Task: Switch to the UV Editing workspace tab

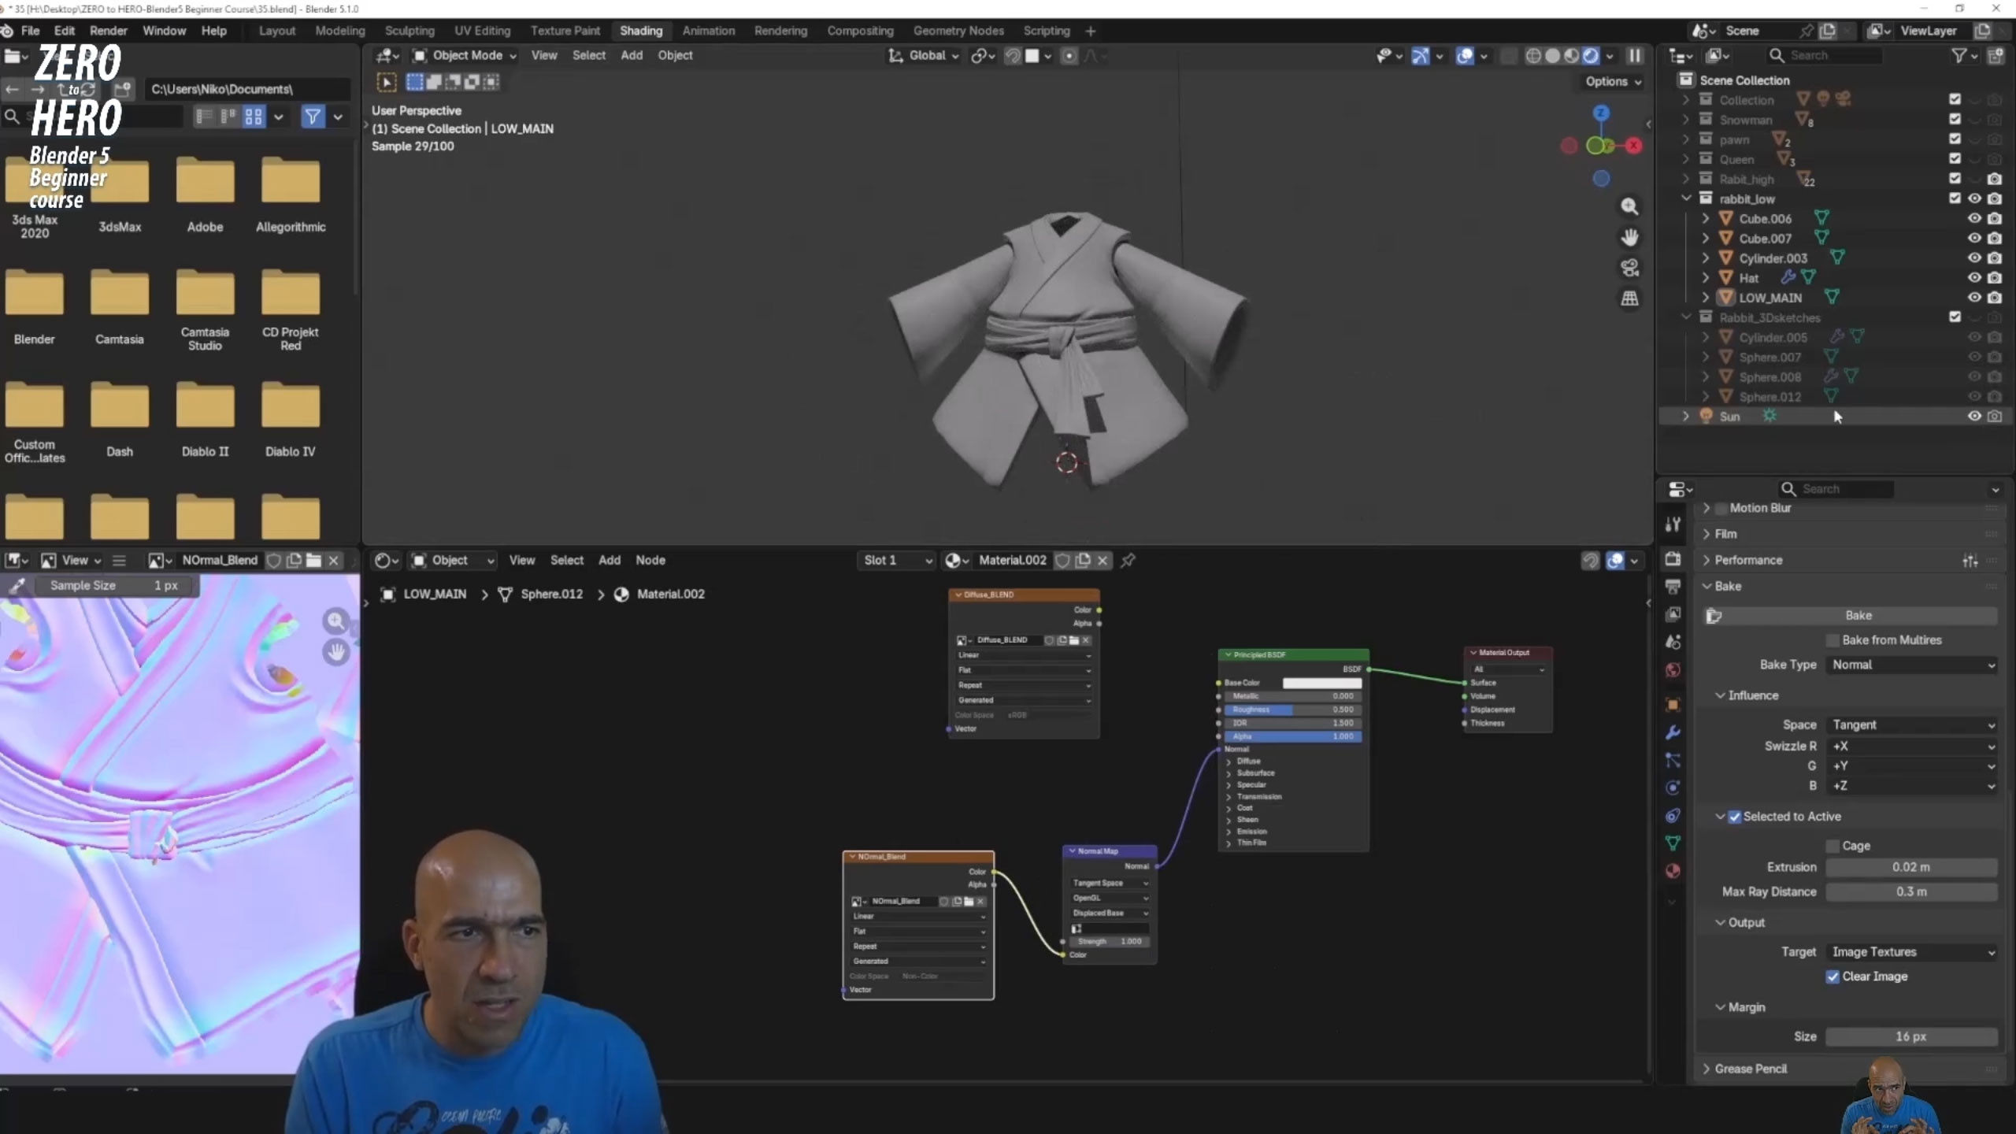Action: tap(482, 31)
